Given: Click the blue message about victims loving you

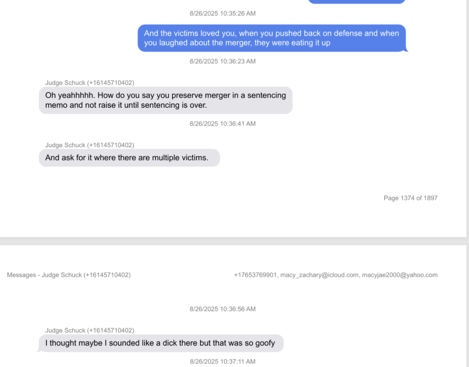Looking at the screenshot, I should 272,38.
